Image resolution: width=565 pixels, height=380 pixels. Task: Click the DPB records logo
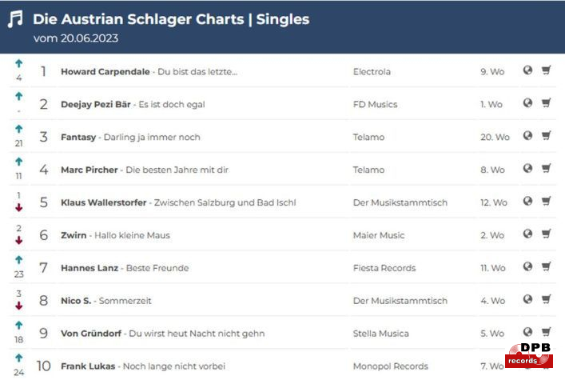[x=529, y=356]
